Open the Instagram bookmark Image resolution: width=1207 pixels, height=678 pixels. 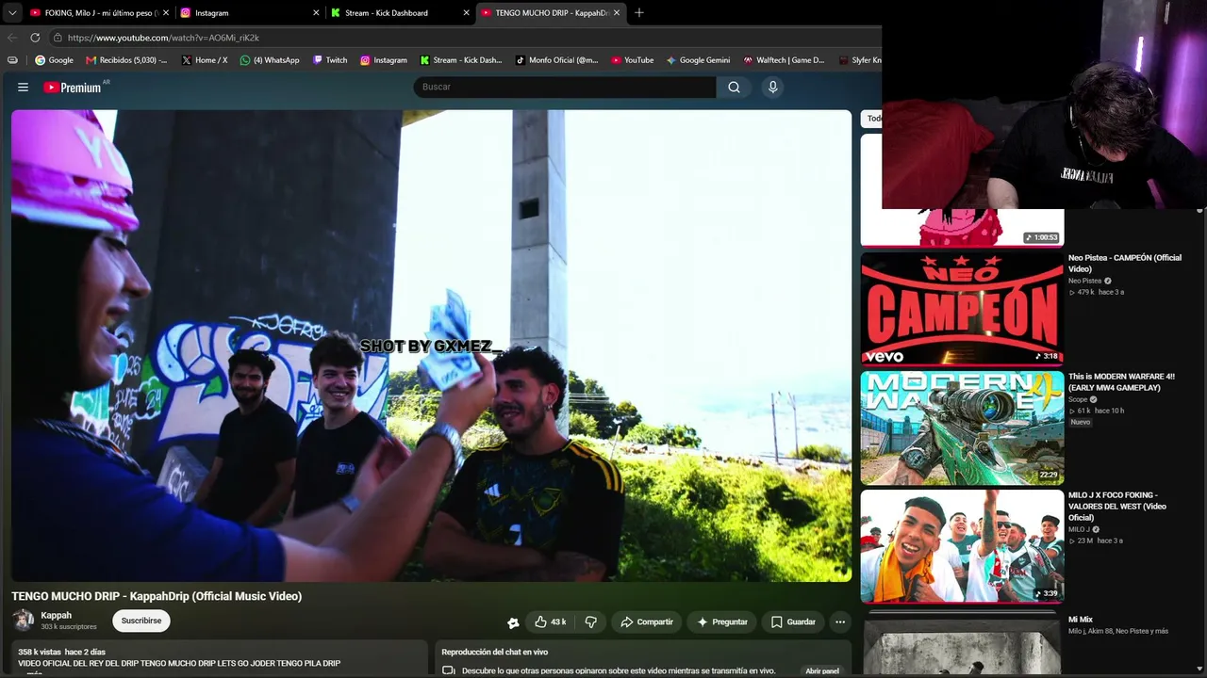coord(384,60)
